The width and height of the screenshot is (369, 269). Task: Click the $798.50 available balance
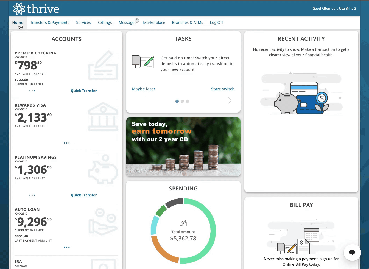28,65
